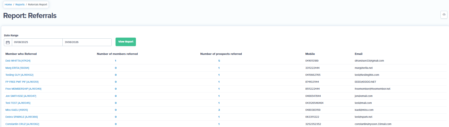
Task: Select email dfrandsen33@gmail.com
Action: coord(369,61)
